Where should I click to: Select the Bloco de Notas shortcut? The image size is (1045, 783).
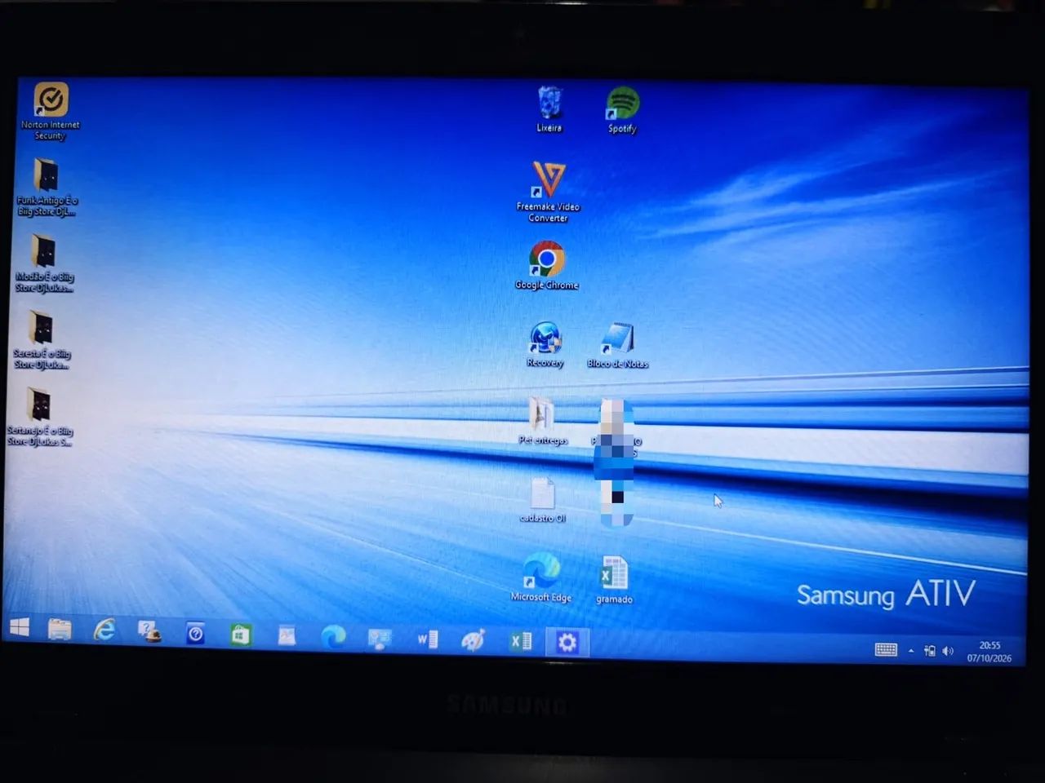click(x=617, y=345)
